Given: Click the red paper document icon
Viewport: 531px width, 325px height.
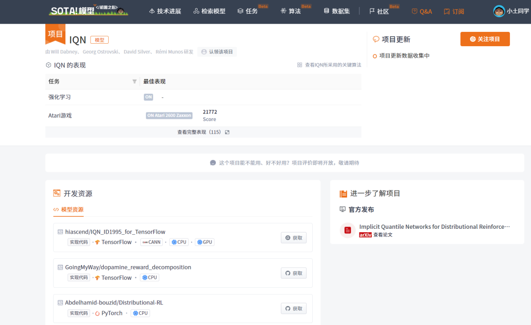Looking at the screenshot, I should click(x=348, y=230).
